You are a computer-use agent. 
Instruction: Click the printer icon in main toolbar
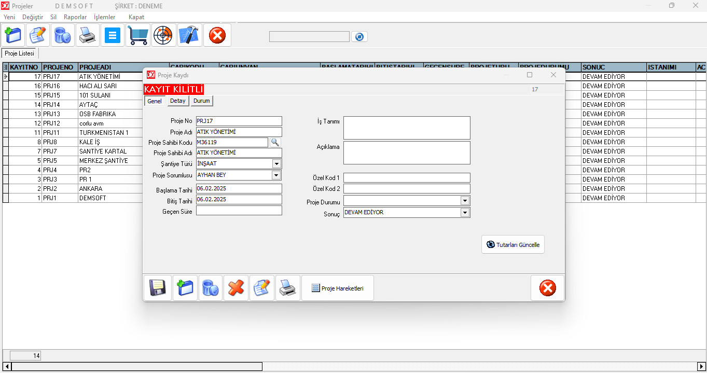pyautogui.click(x=87, y=35)
